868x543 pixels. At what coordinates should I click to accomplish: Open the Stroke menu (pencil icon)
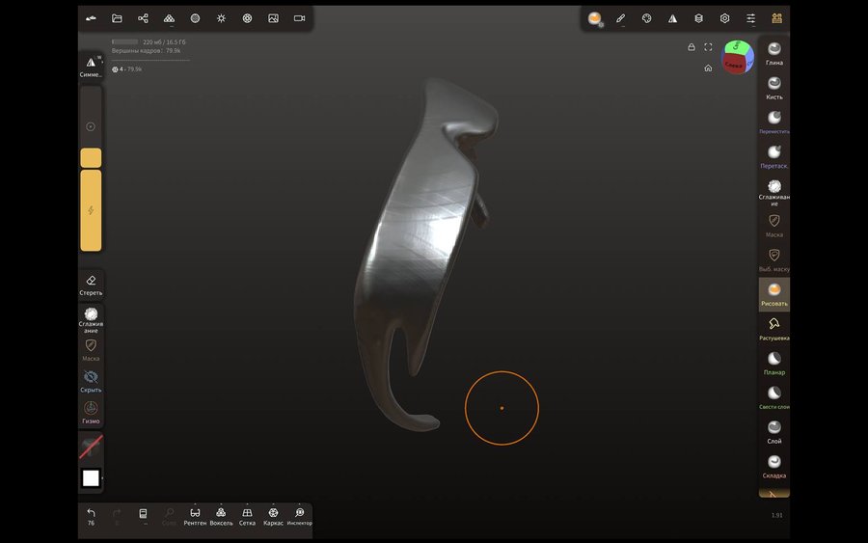click(x=620, y=18)
